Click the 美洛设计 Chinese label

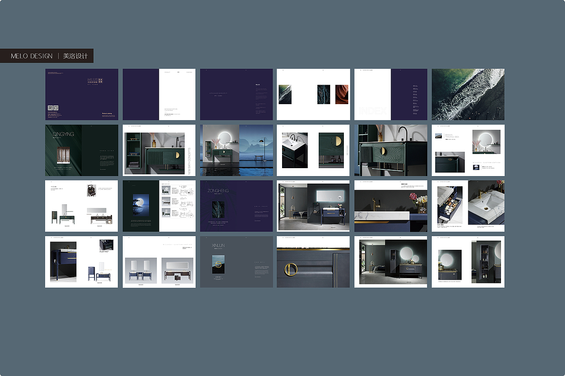(75, 56)
